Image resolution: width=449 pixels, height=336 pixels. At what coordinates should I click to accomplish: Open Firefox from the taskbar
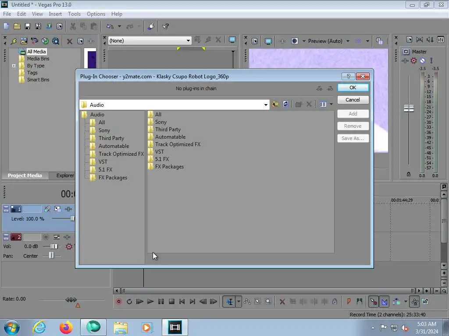pyautogui.click(x=66, y=327)
